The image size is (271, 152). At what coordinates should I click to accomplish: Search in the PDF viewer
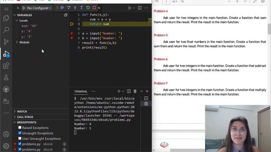coord(183,1)
